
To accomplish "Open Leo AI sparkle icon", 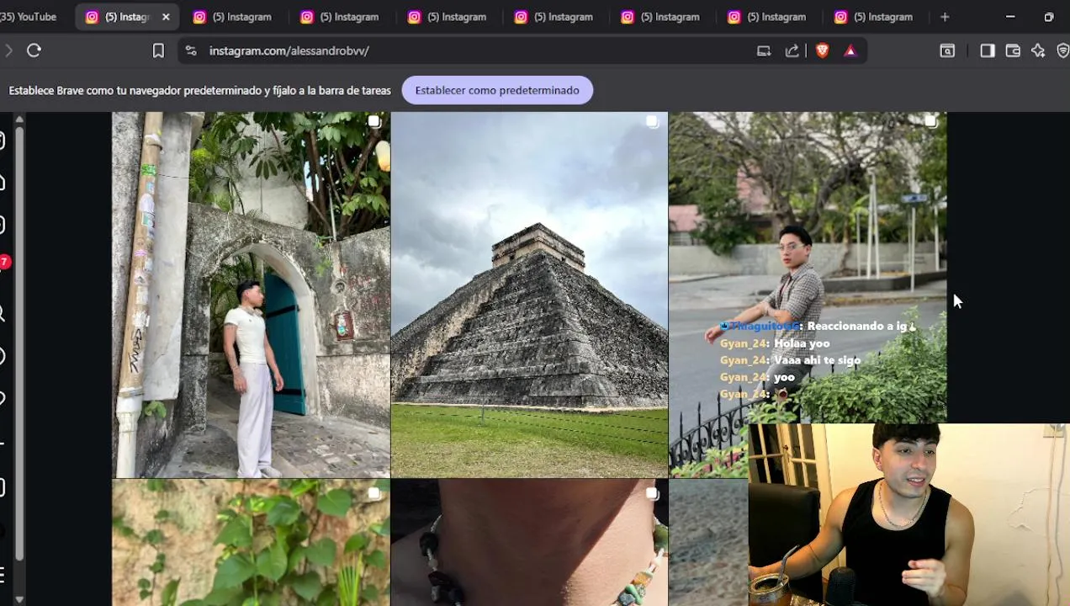I will point(1038,50).
